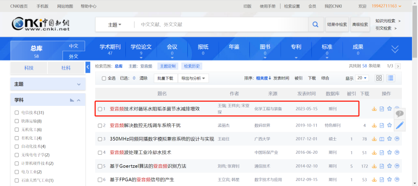Open the 学科 chart statistics icon
The image size is (418, 186).
pos(72,100)
